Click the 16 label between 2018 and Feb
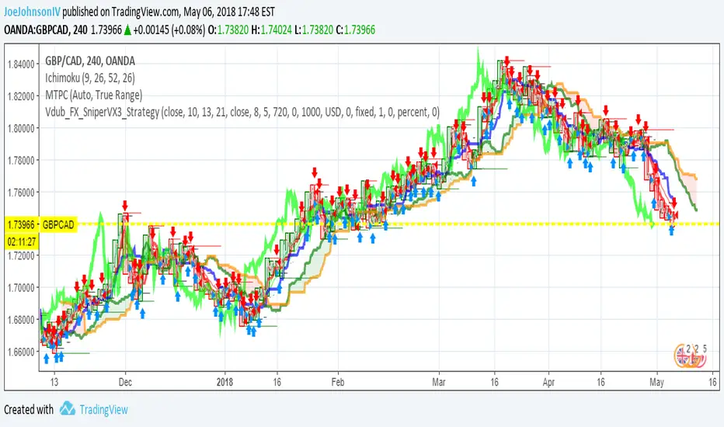Viewport: 724px width, 427px height. pos(277,382)
